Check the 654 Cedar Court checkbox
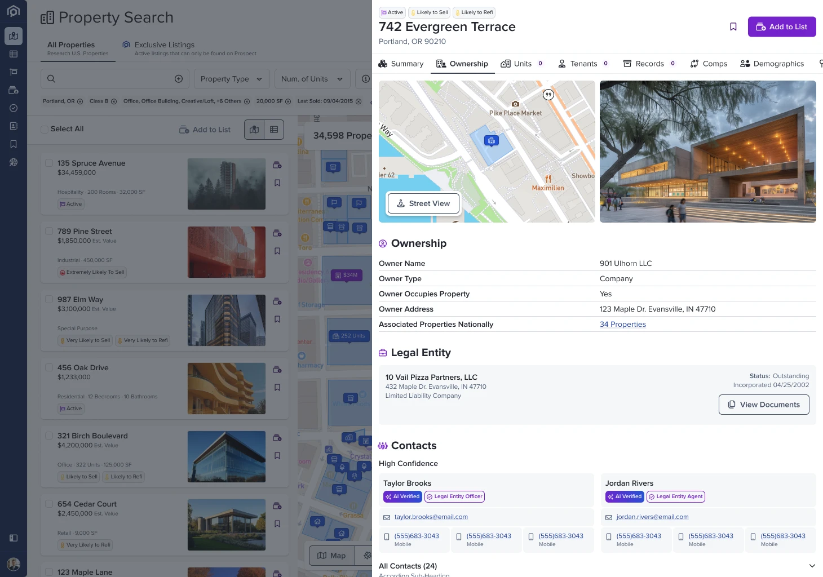The width and height of the screenshot is (823, 577). (x=49, y=504)
